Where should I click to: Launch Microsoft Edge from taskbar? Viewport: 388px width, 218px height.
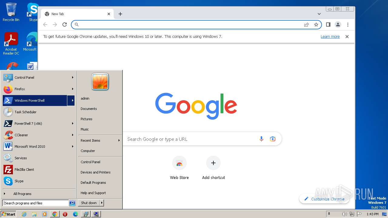coord(75,214)
